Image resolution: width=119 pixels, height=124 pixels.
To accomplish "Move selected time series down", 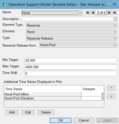I will [x=111, y=96].
